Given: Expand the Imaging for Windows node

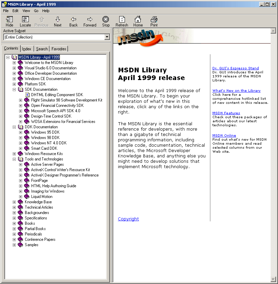Looking at the screenshot, I should [21, 191].
